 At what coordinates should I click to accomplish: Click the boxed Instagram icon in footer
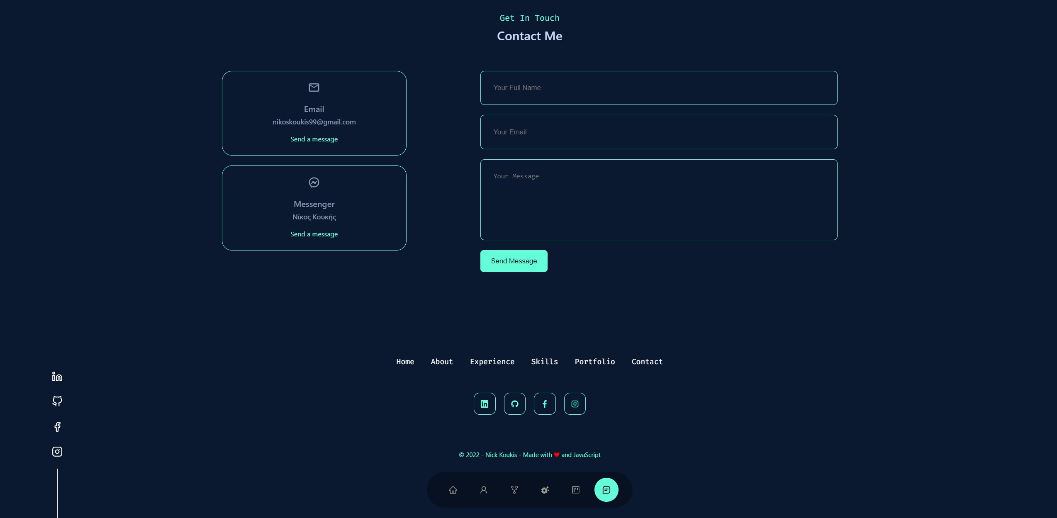coord(575,404)
